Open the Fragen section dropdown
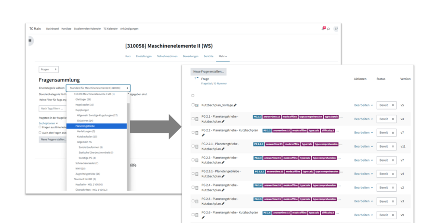Viewport: 447px width, 223px height. (49, 69)
